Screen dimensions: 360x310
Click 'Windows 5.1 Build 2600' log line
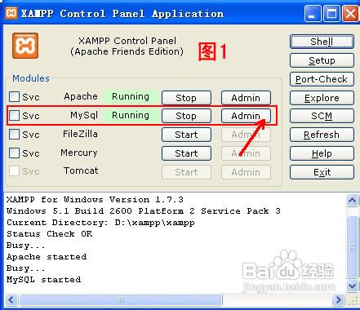pyautogui.click(x=144, y=211)
